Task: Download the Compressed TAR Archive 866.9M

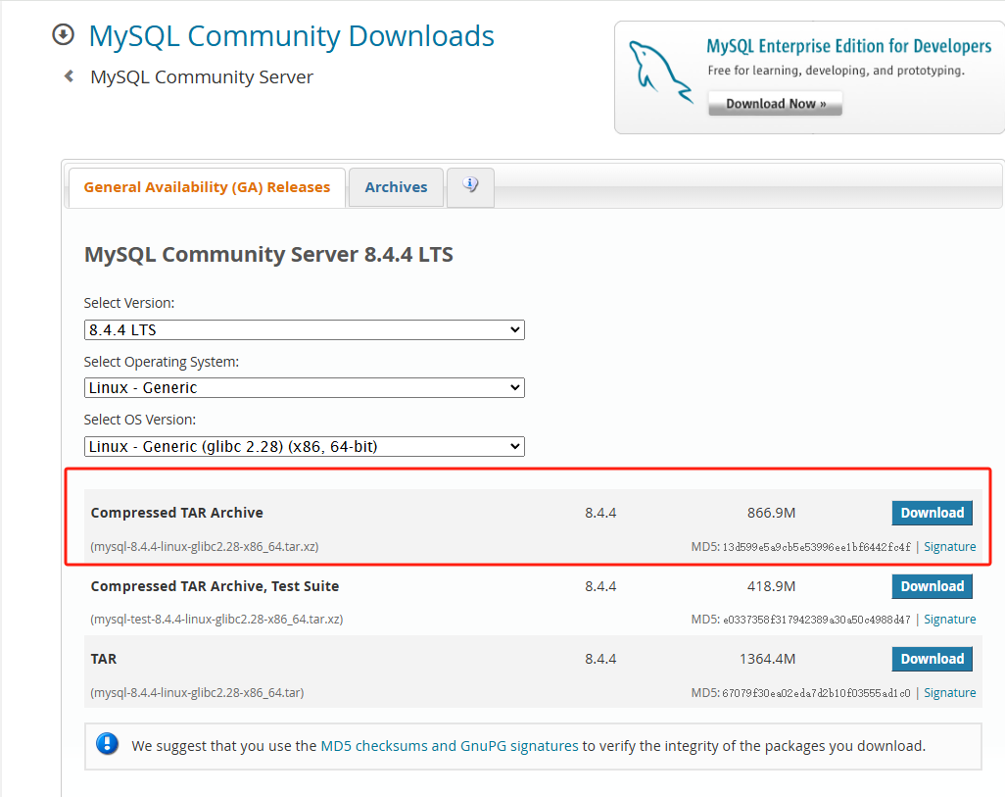Action: point(932,513)
